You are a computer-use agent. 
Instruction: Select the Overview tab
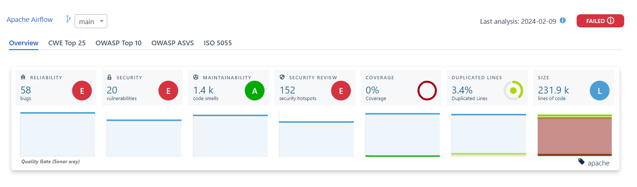[x=24, y=43]
